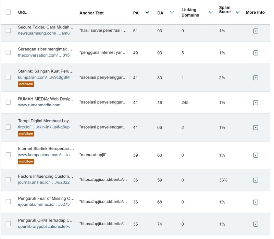Viewport: 274px width, 239px height.
Task: Click the Anchor Text column header
Action: (x=91, y=13)
